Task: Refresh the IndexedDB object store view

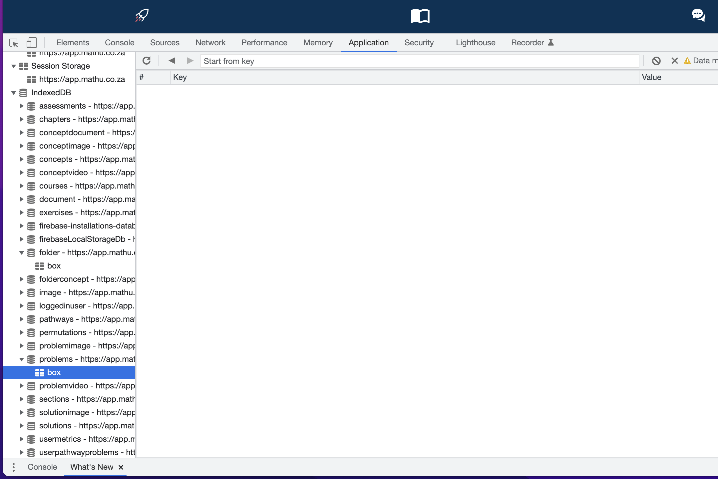Action: [147, 61]
